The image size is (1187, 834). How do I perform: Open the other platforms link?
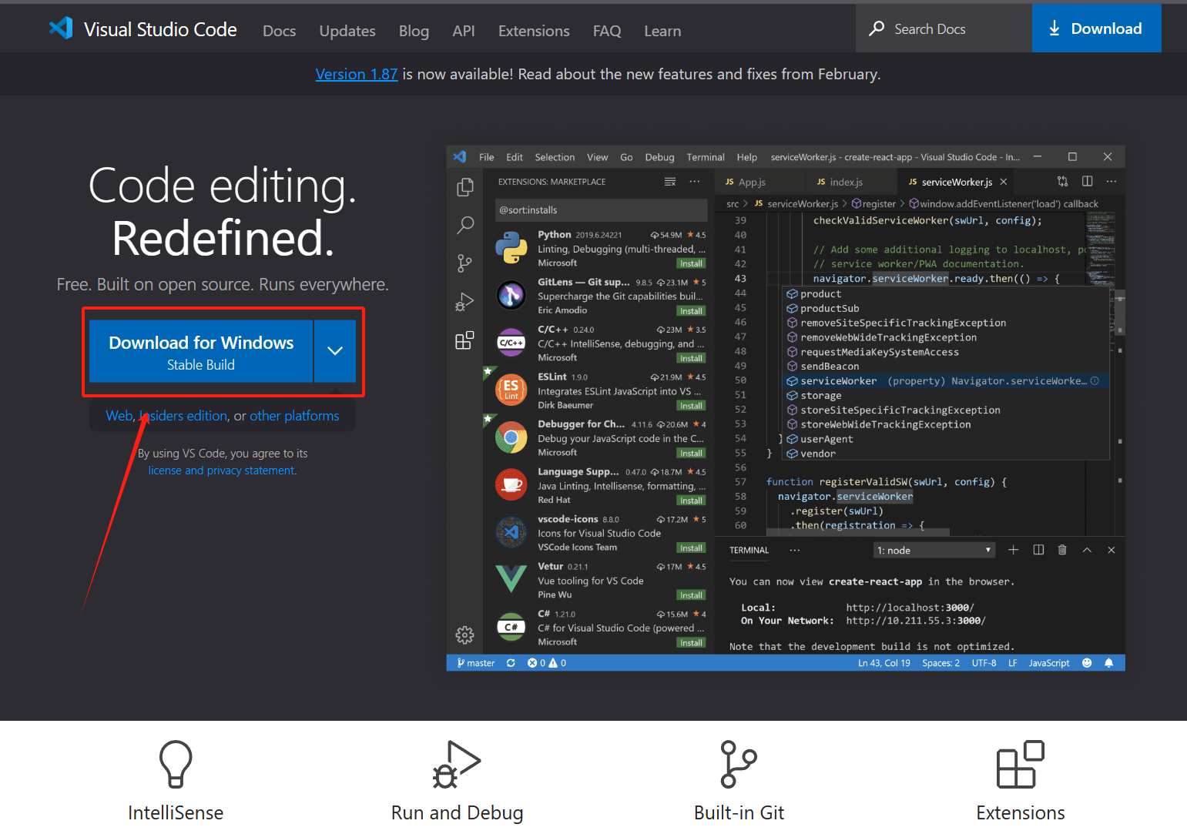(x=294, y=416)
